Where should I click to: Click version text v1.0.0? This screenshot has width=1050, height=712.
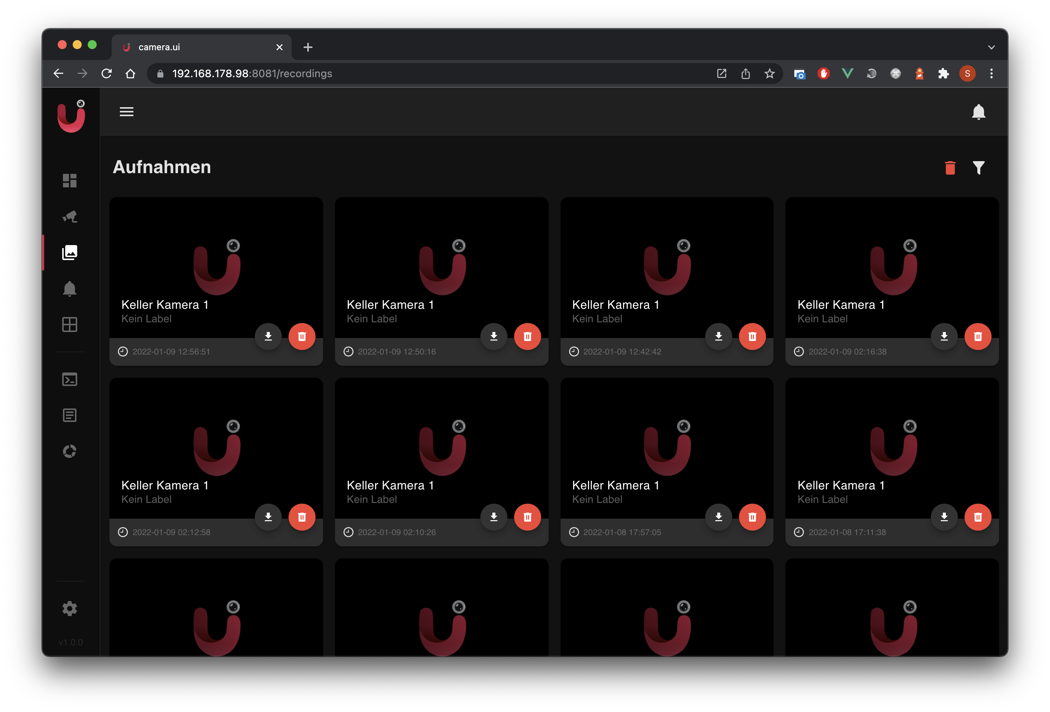pos(70,642)
